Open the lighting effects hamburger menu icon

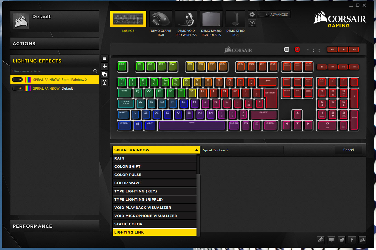[104, 58]
